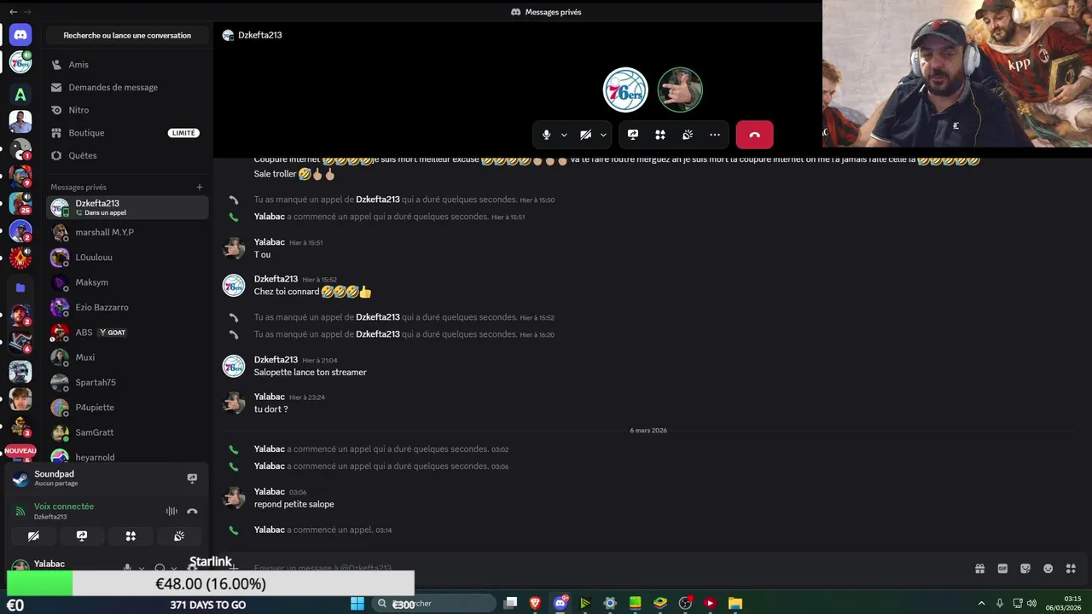1092x614 pixels.
Task: Click Voix connectée status text
Action: (x=64, y=507)
